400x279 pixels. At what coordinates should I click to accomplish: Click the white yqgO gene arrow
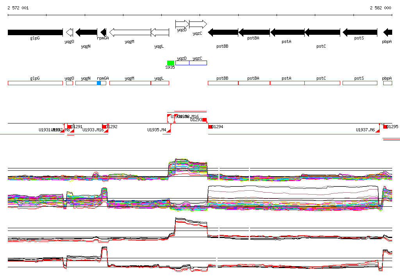[70, 32]
